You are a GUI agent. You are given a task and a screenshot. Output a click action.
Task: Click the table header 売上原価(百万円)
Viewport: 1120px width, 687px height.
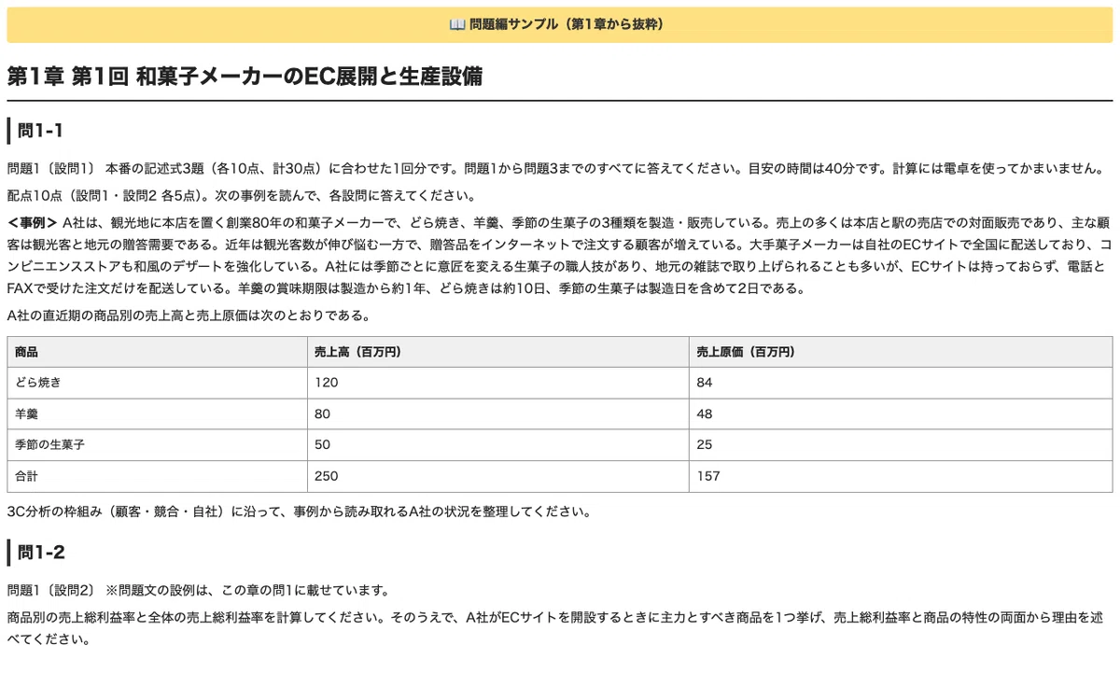[901, 352]
